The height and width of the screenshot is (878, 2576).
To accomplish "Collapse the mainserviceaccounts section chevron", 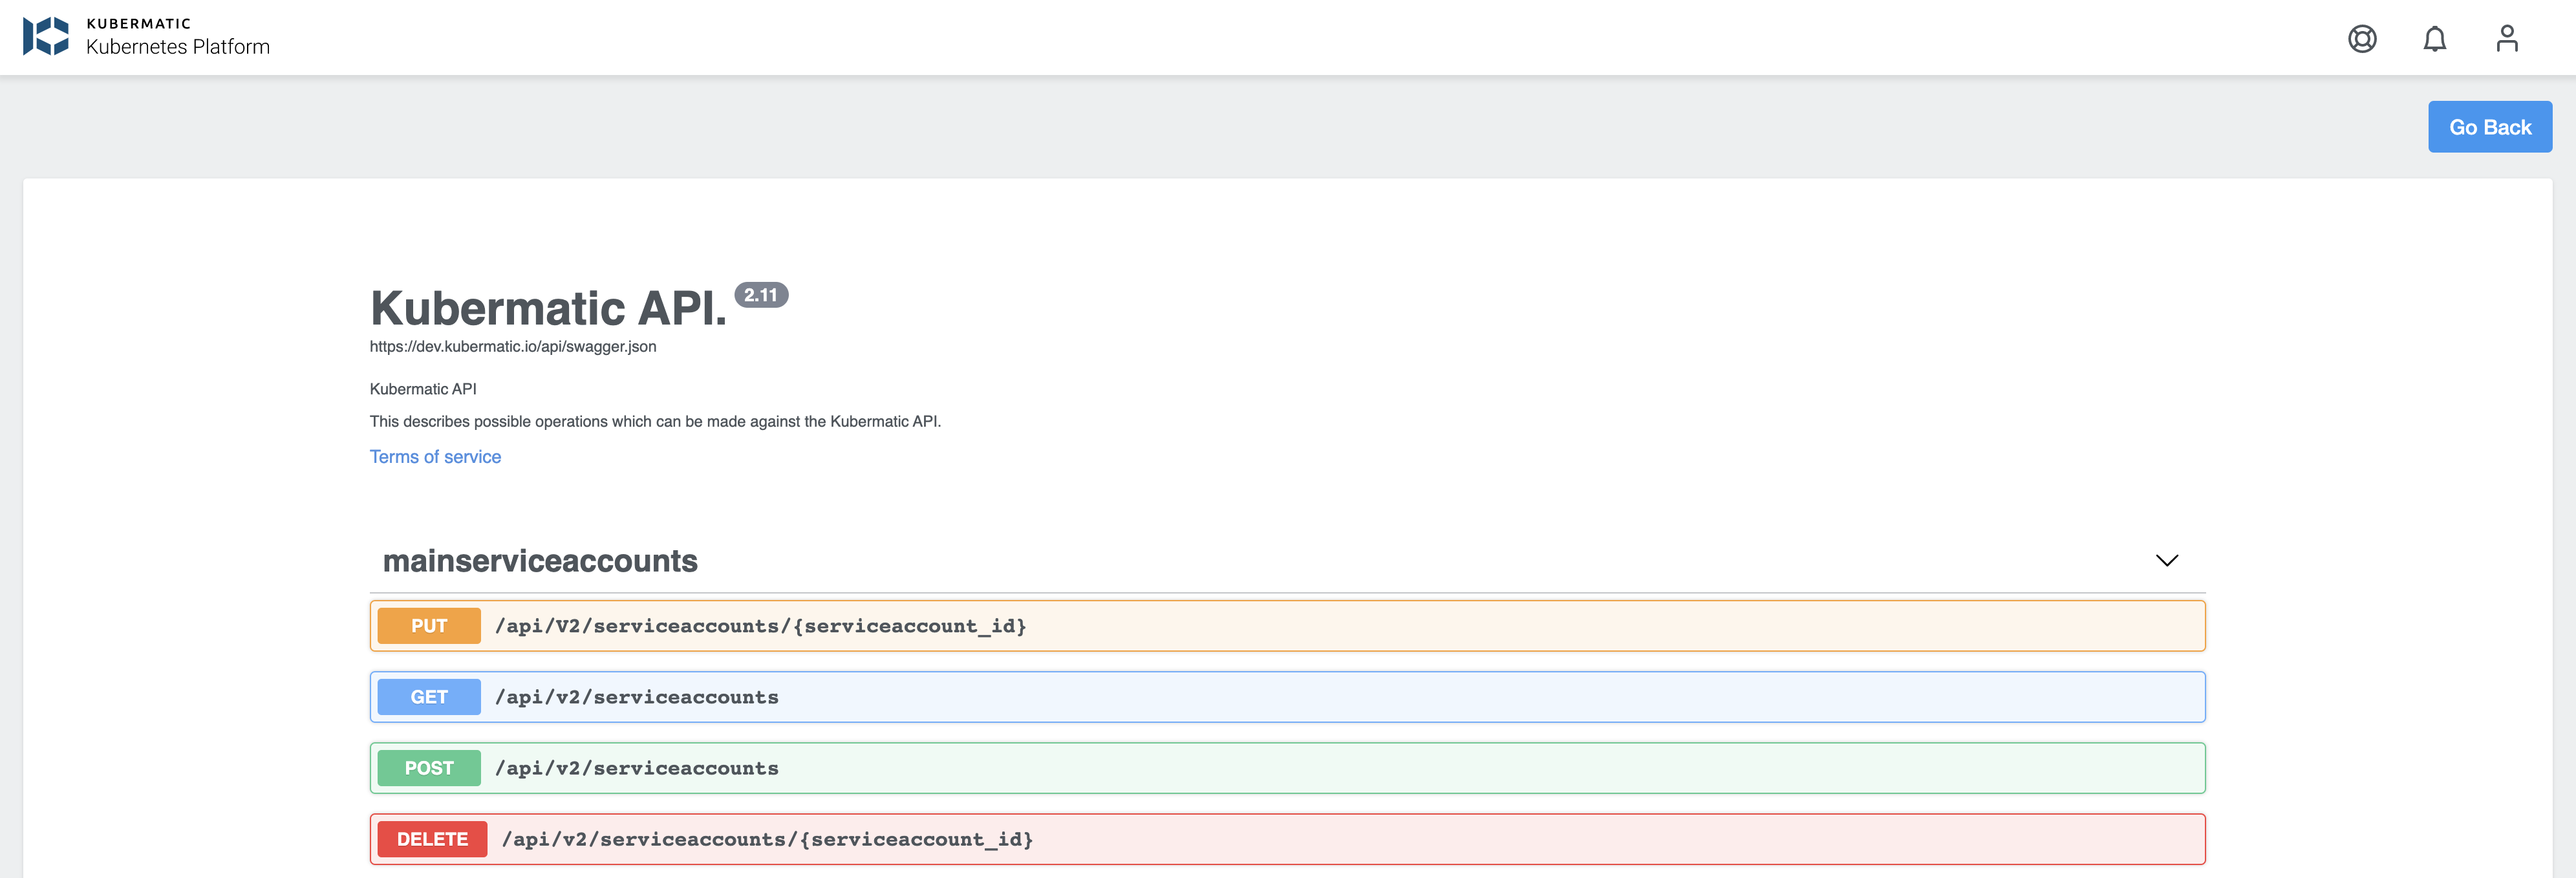I will tap(2166, 561).
